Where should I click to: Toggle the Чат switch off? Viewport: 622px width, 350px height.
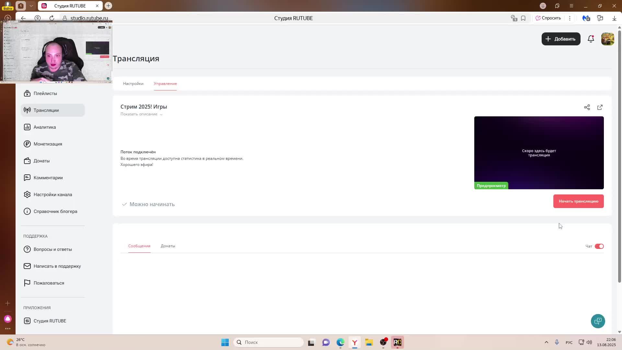click(x=599, y=246)
